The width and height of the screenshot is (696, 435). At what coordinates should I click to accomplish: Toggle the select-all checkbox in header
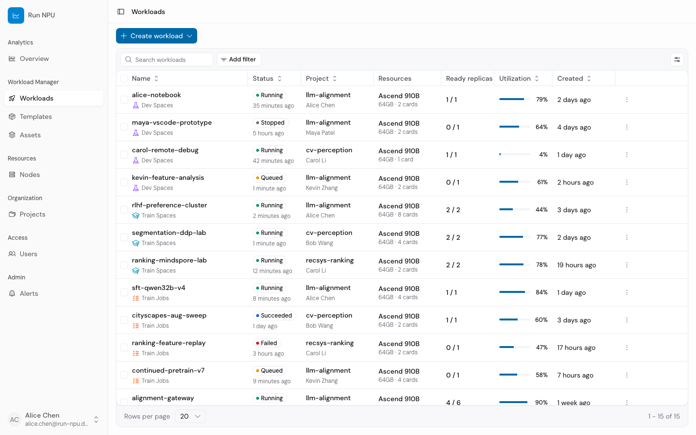124,78
